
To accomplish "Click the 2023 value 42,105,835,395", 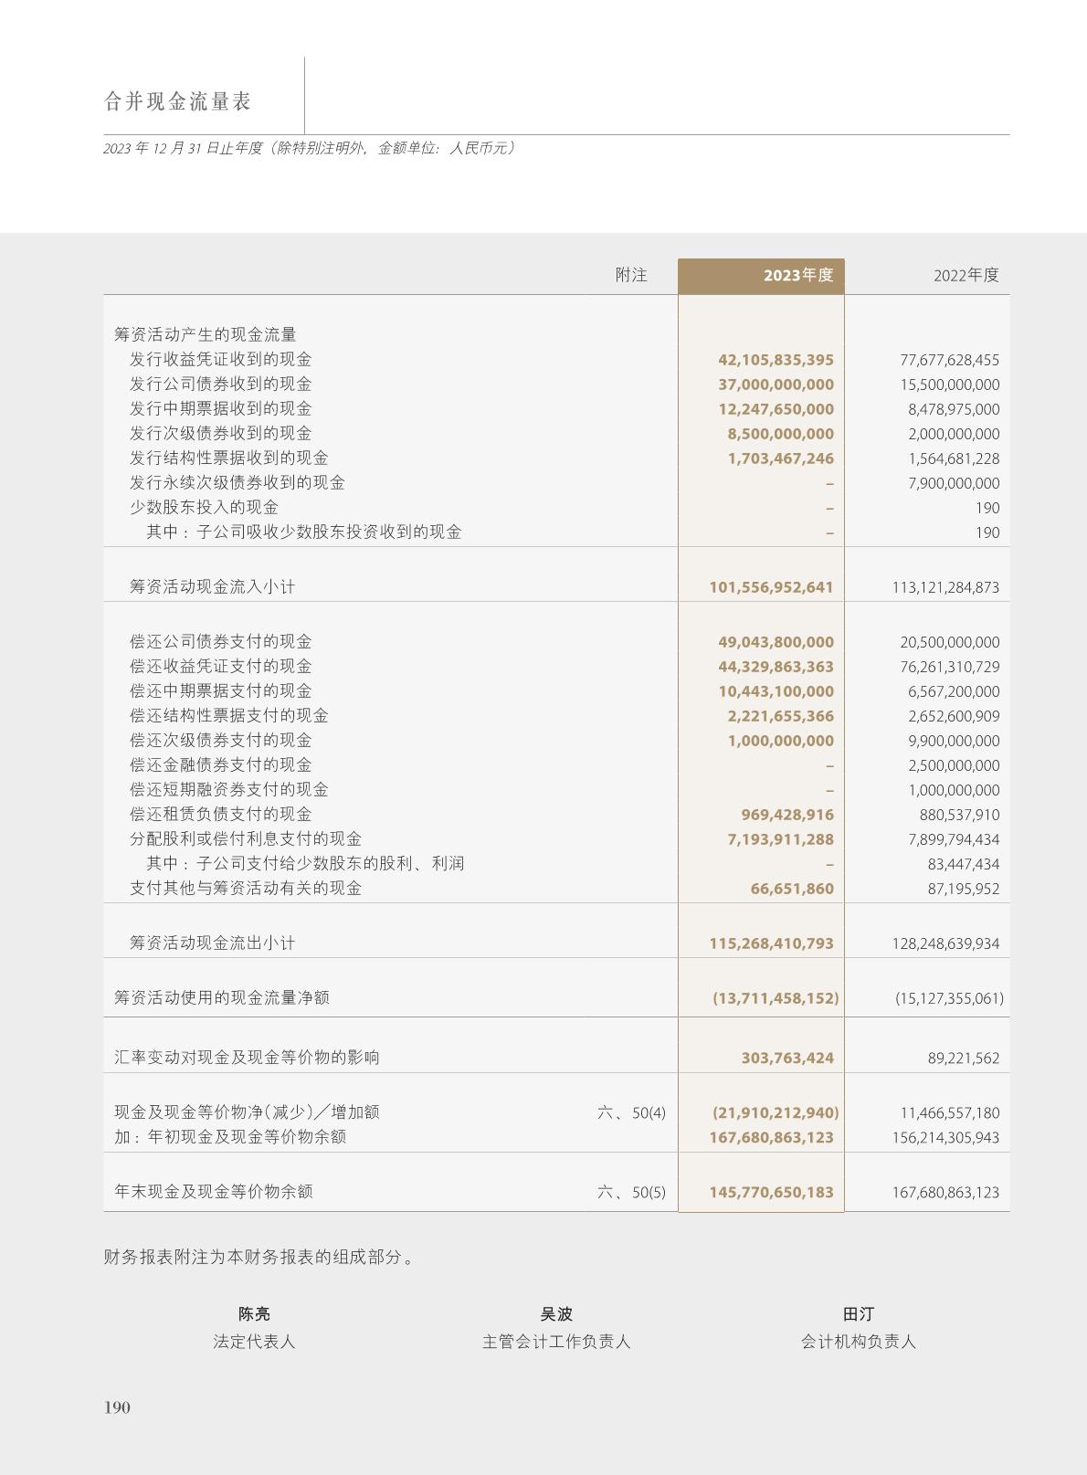I will tap(776, 360).
